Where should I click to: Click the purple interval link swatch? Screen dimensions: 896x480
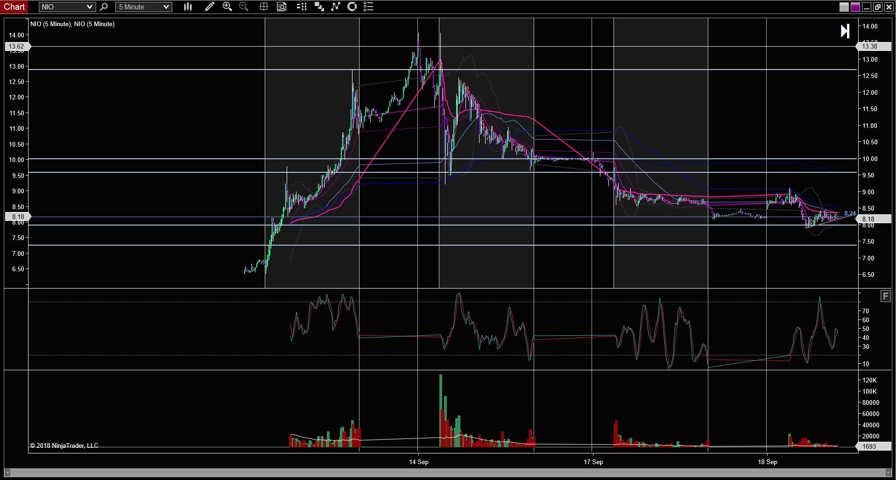click(x=855, y=7)
